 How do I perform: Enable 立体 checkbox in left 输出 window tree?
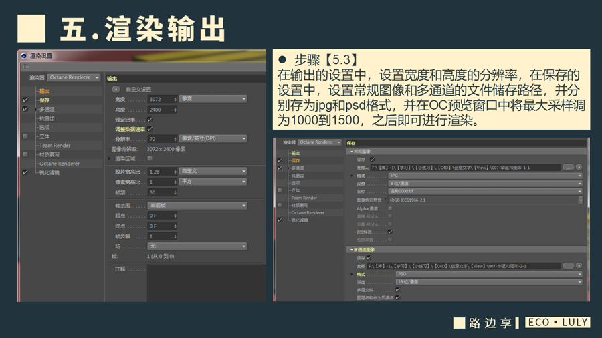point(25,136)
